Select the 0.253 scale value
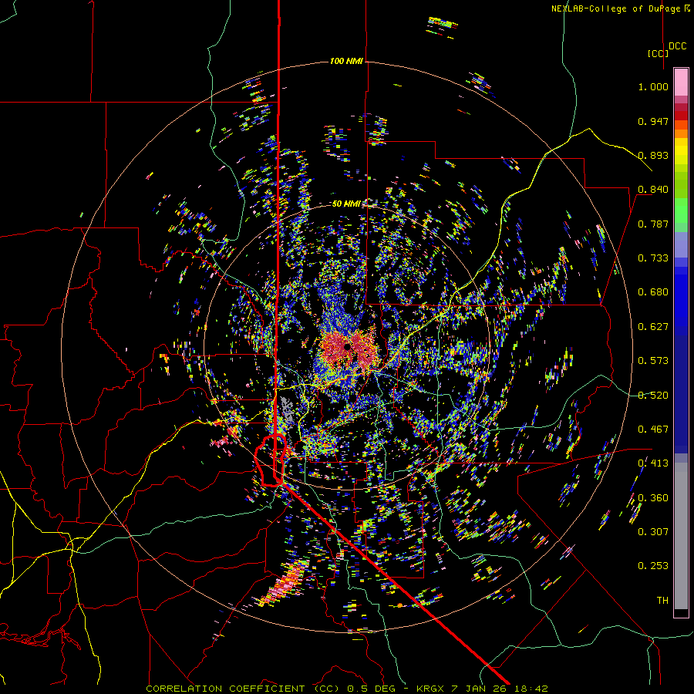The width and height of the screenshot is (694, 694). 653,566
